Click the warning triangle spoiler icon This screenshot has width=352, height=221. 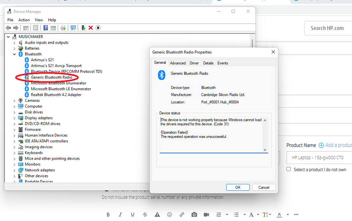[x=158, y=215]
